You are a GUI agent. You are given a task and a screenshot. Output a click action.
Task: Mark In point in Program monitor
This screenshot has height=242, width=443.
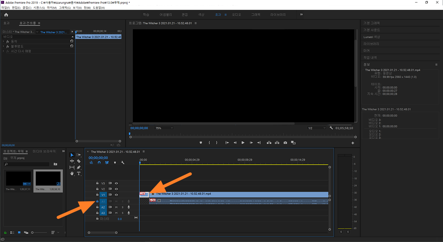(209, 143)
